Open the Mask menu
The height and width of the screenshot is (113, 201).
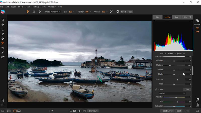point(28,7)
